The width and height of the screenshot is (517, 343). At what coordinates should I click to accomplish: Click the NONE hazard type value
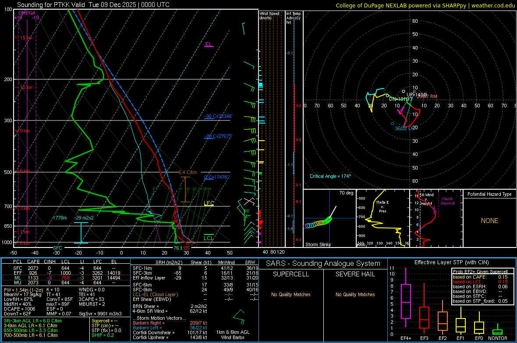pyautogui.click(x=489, y=221)
